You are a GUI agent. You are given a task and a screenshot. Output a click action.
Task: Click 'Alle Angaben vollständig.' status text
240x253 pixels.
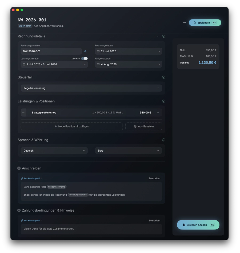click(x=49, y=26)
